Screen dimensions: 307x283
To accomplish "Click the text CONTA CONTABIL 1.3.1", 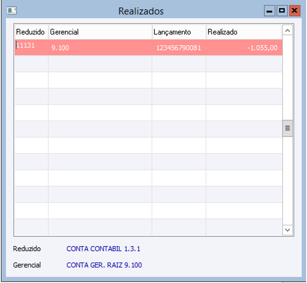I will tap(104, 249).
